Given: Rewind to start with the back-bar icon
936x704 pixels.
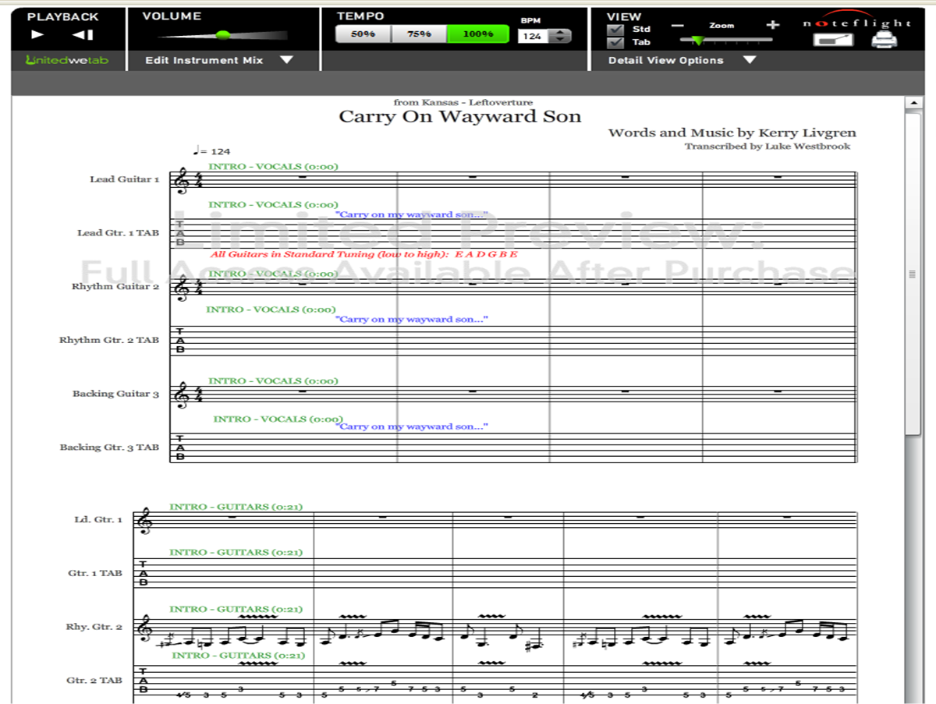Looking at the screenshot, I should pyautogui.click(x=83, y=34).
